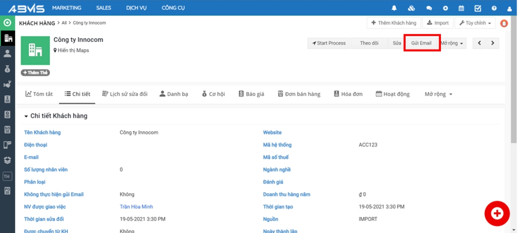
Task: Click the quick create plus icon in top bar
Action: click(445, 8)
